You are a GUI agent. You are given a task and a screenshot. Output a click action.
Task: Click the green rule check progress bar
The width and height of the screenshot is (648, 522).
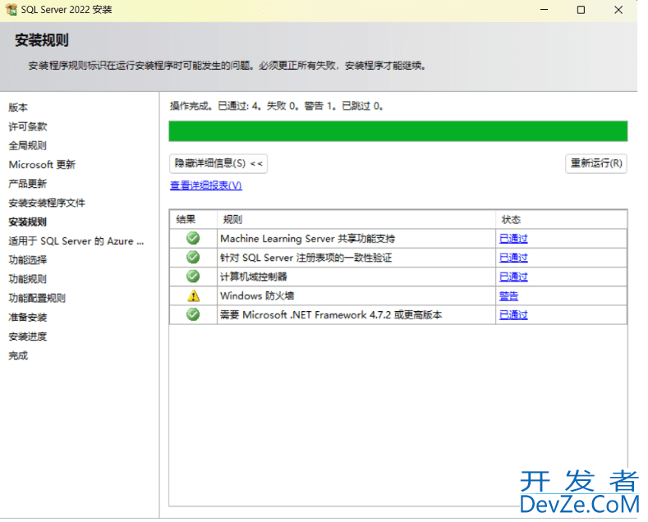(x=398, y=131)
